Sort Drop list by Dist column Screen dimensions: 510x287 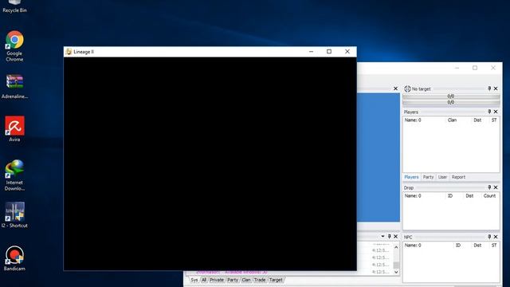(x=469, y=196)
